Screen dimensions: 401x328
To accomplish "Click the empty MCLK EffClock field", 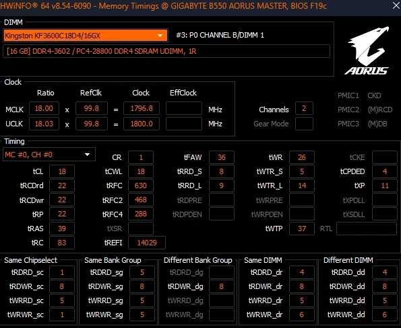I will 183,108.
